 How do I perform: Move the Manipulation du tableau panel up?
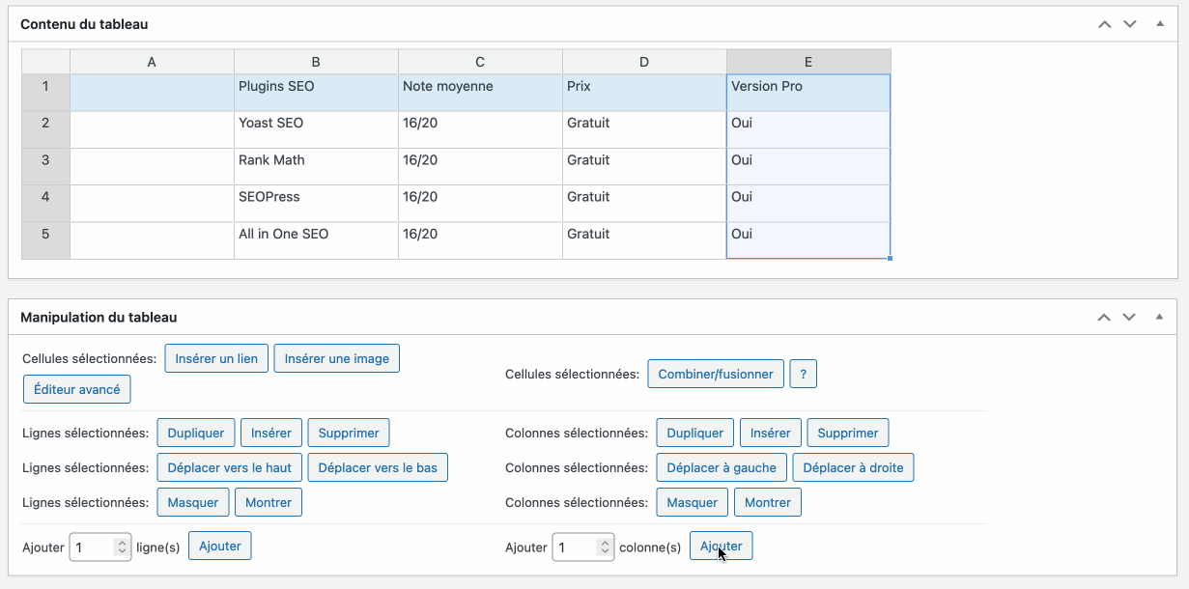[1105, 317]
